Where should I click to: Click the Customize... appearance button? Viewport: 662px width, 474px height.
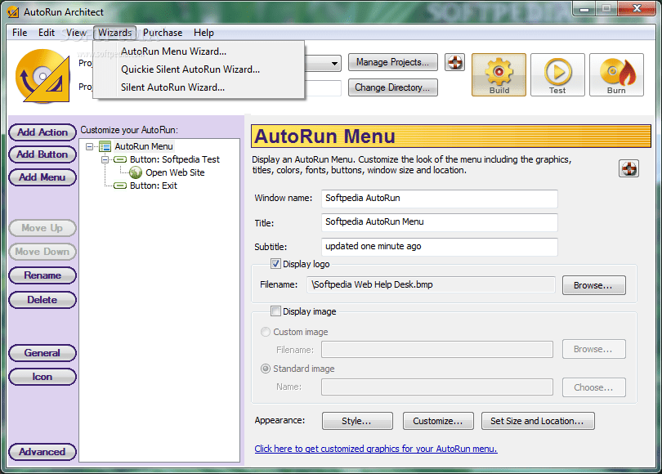438,421
